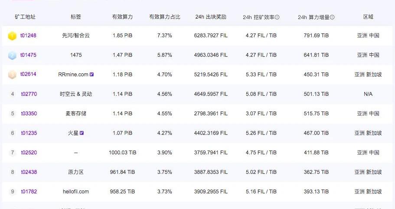Image resolution: width=395 pixels, height=209 pixels.
Task: Click the info icon beside 24h 算力增量
Action: 332,17
